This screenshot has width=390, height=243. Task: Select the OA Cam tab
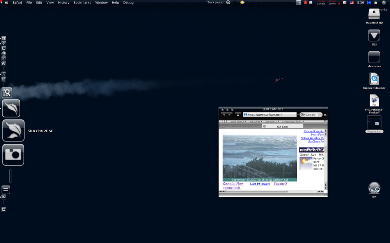tap(282, 126)
